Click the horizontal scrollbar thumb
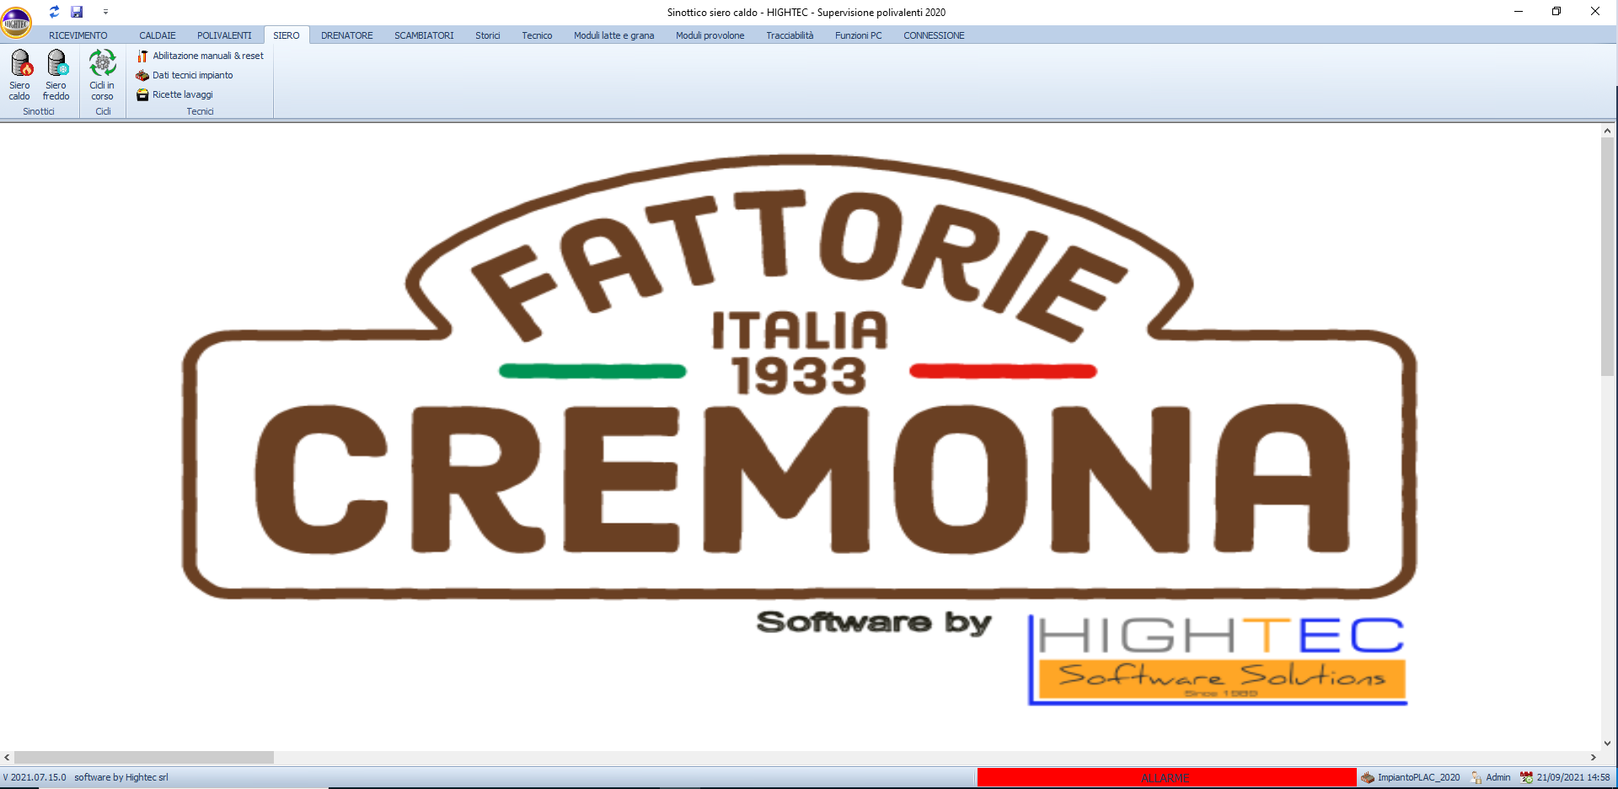The image size is (1618, 789). (x=144, y=757)
